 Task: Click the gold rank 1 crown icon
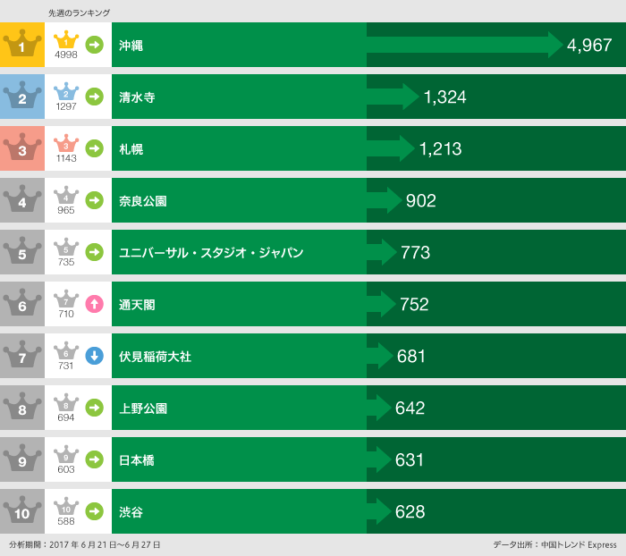[x=22, y=45]
